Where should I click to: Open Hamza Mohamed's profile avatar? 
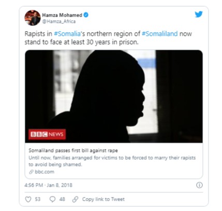pos(33,18)
